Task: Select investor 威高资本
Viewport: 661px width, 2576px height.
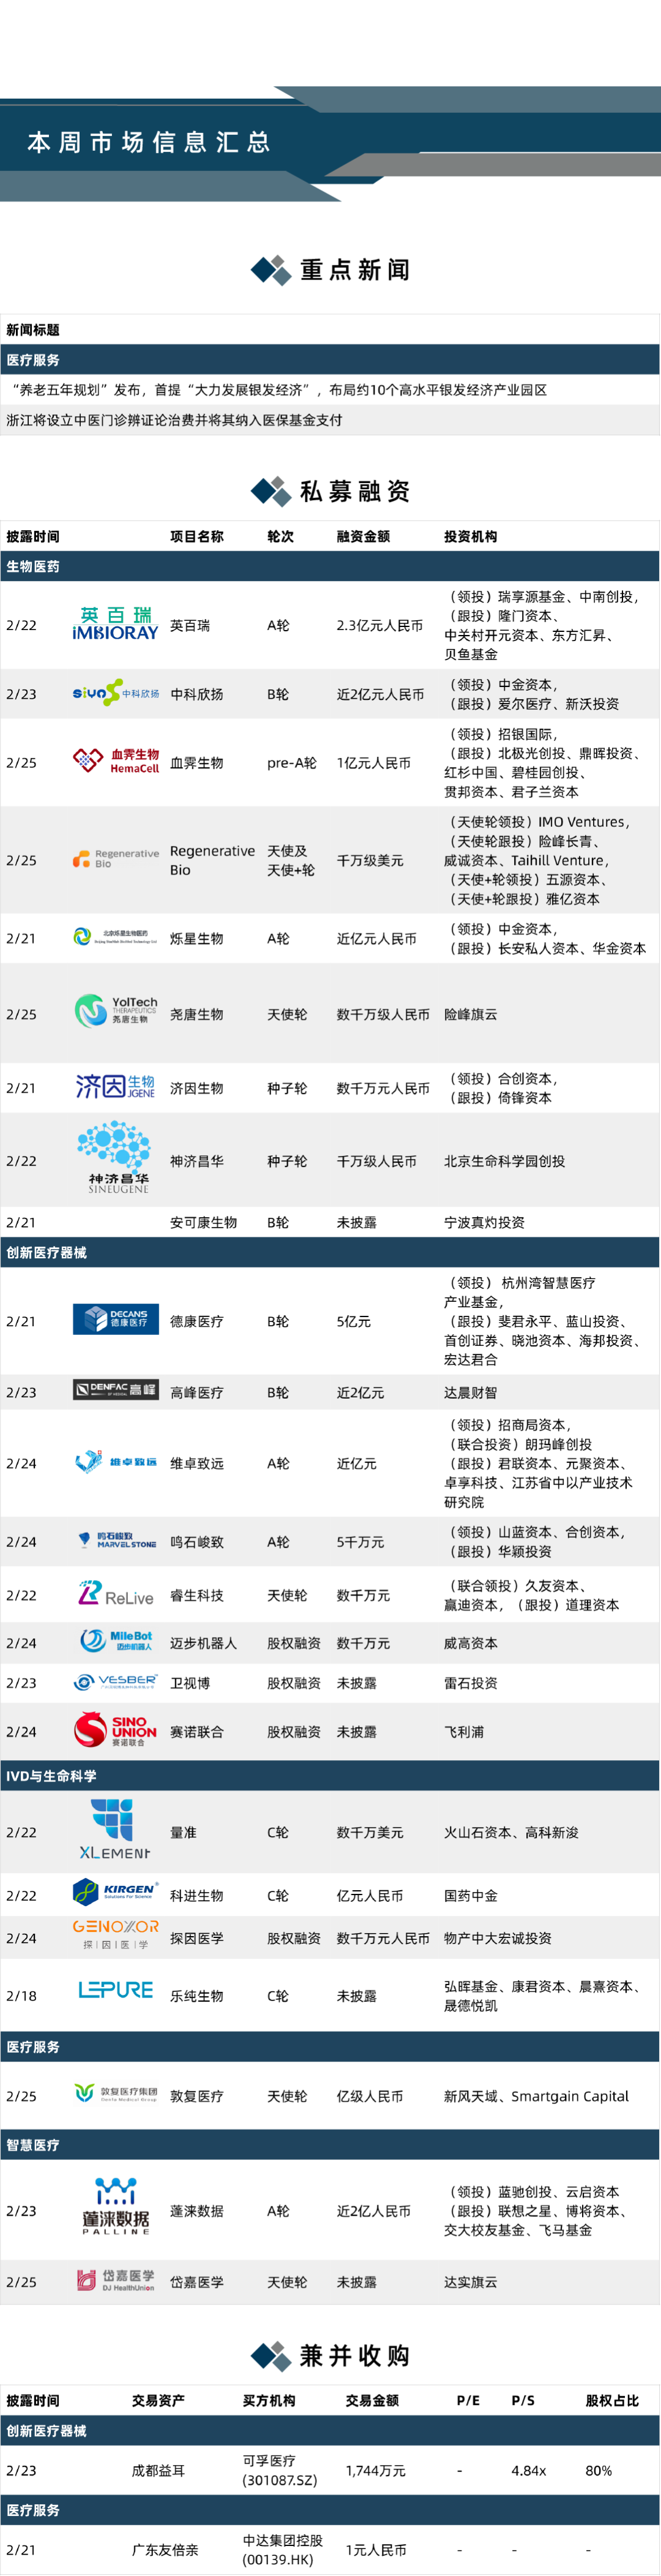Action: (470, 1643)
